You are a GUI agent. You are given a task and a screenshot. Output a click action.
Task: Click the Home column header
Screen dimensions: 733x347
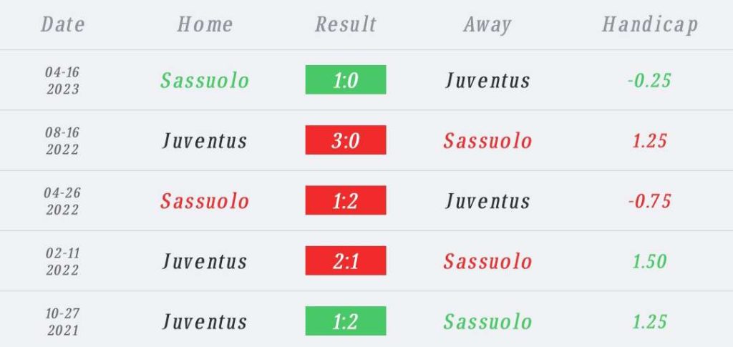click(x=205, y=24)
